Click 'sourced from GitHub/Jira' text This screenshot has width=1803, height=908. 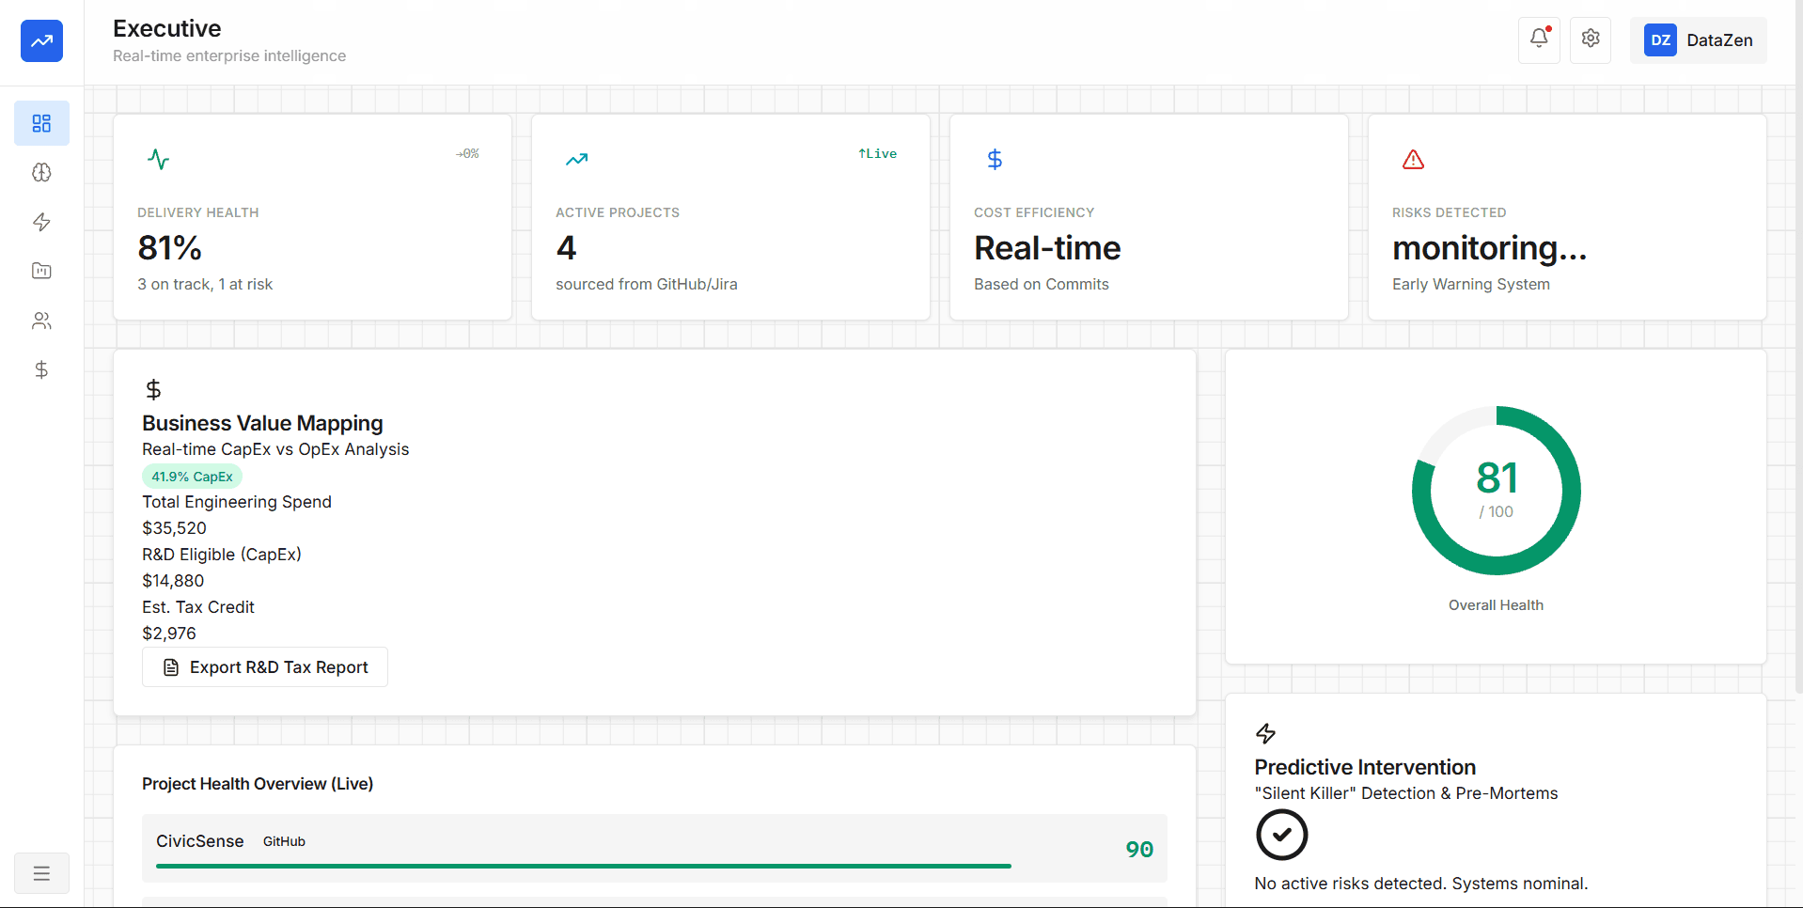click(647, 284)
